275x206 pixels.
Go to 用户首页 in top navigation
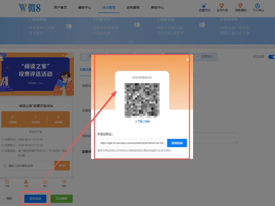60,8
